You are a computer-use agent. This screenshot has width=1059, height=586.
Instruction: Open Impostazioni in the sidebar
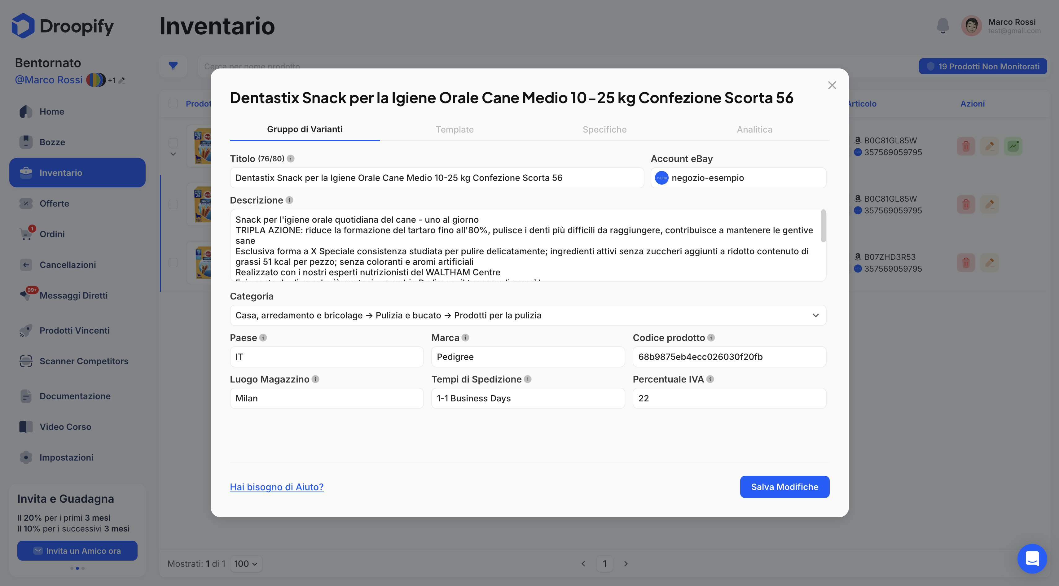click(x=77, y=457)
